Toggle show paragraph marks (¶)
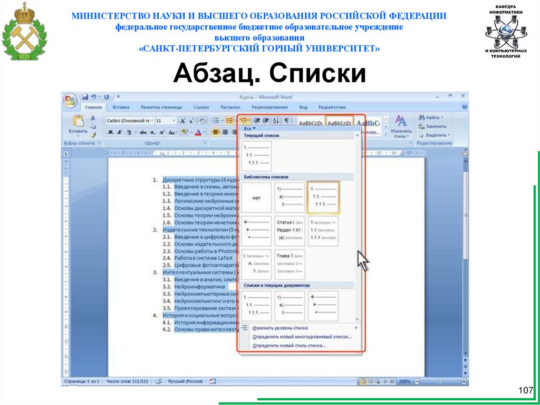The image size is (540, 405). point(286,121)
